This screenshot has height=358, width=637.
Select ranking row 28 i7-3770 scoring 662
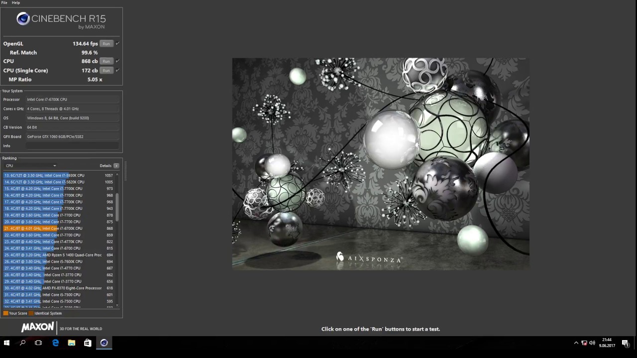tap(59, 275)
